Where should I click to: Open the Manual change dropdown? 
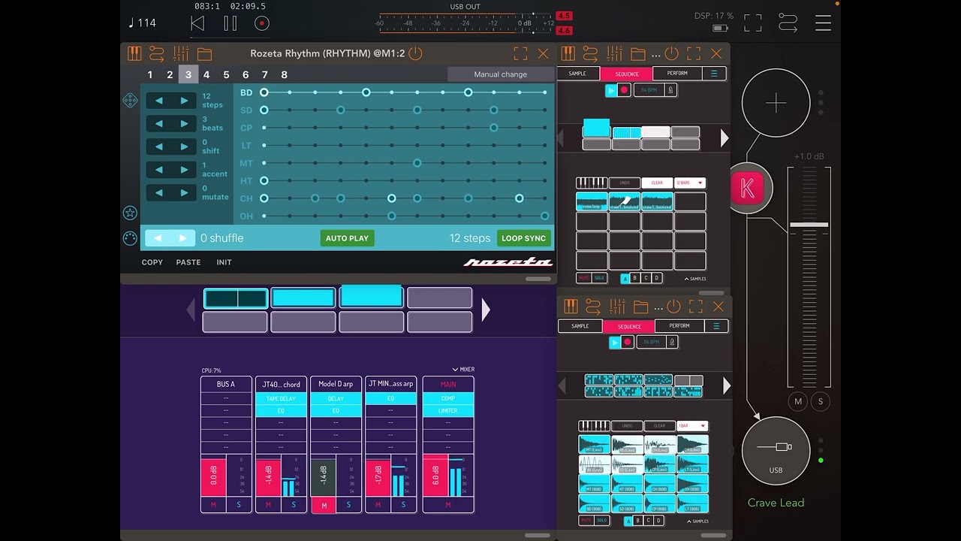[500, 74]
